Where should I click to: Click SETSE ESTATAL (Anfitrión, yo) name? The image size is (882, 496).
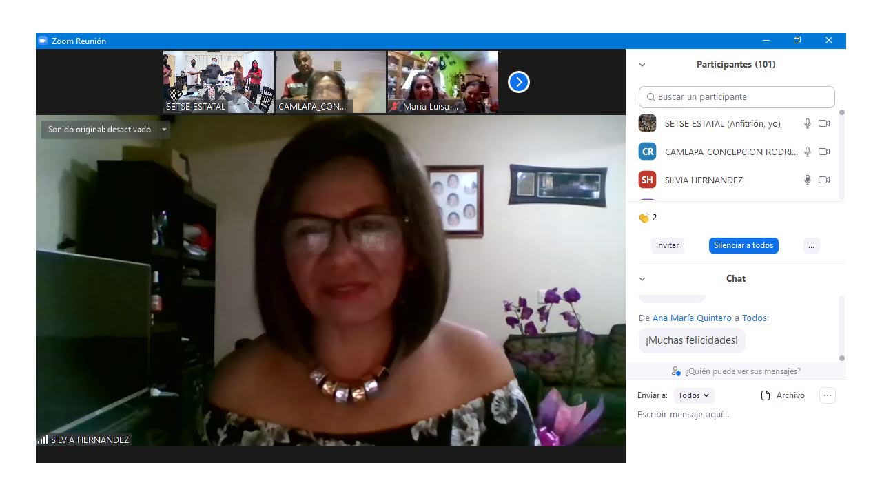tap(722, 124)
